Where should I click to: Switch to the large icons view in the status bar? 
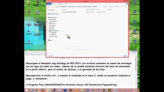click(127, 56)
